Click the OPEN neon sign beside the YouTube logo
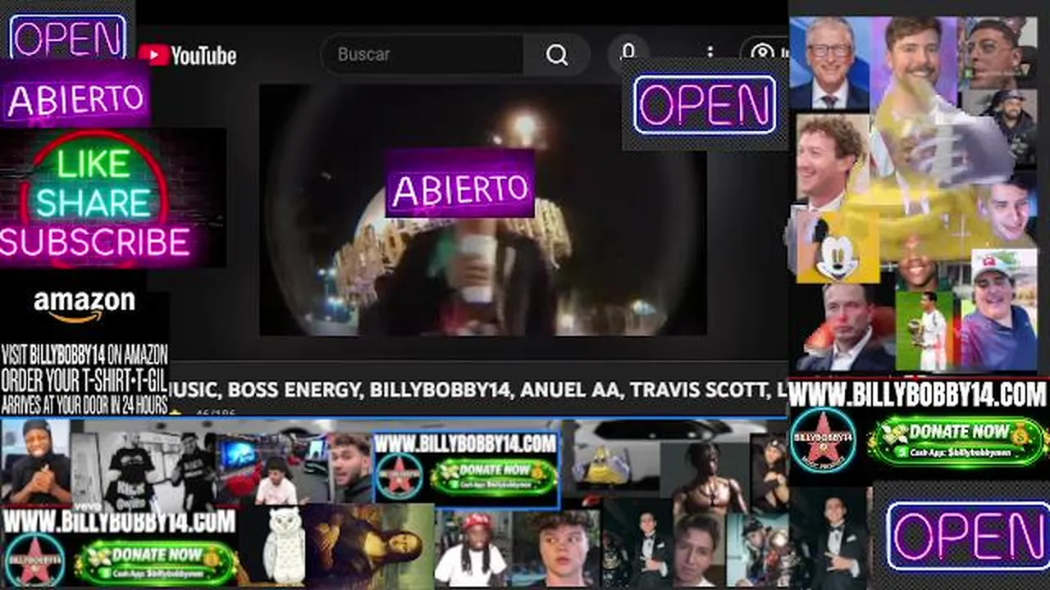 click(67, 37)
